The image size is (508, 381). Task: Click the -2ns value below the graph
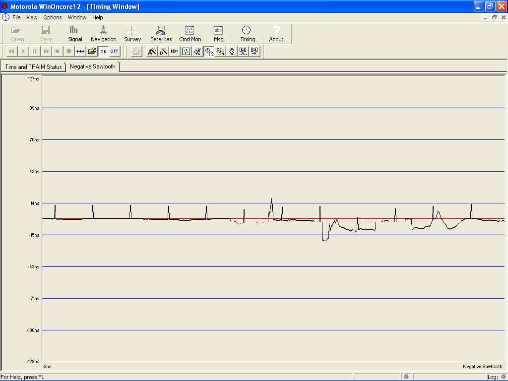(x=47, y=367)
